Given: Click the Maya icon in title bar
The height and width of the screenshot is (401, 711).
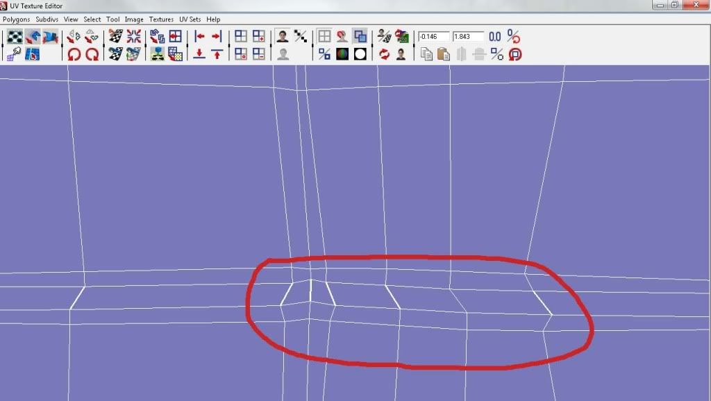Looking at the screenshot, I should point(3,6).
